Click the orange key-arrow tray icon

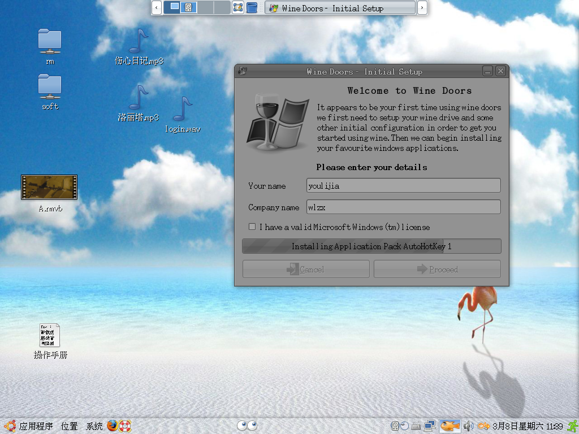point(483,426)
